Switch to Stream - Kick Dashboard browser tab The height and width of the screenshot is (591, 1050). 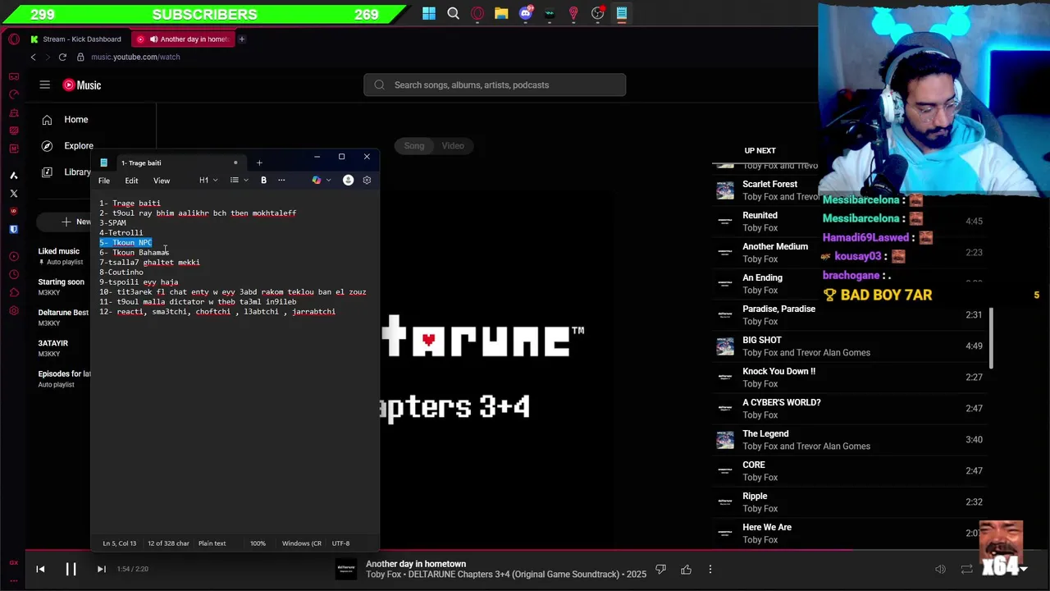point(75,39)
